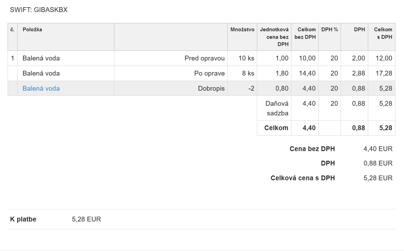The width and height of the screenshot is (404, 251).
Task: Select the Pred opravou cell
Action: [x=205, y=58]
